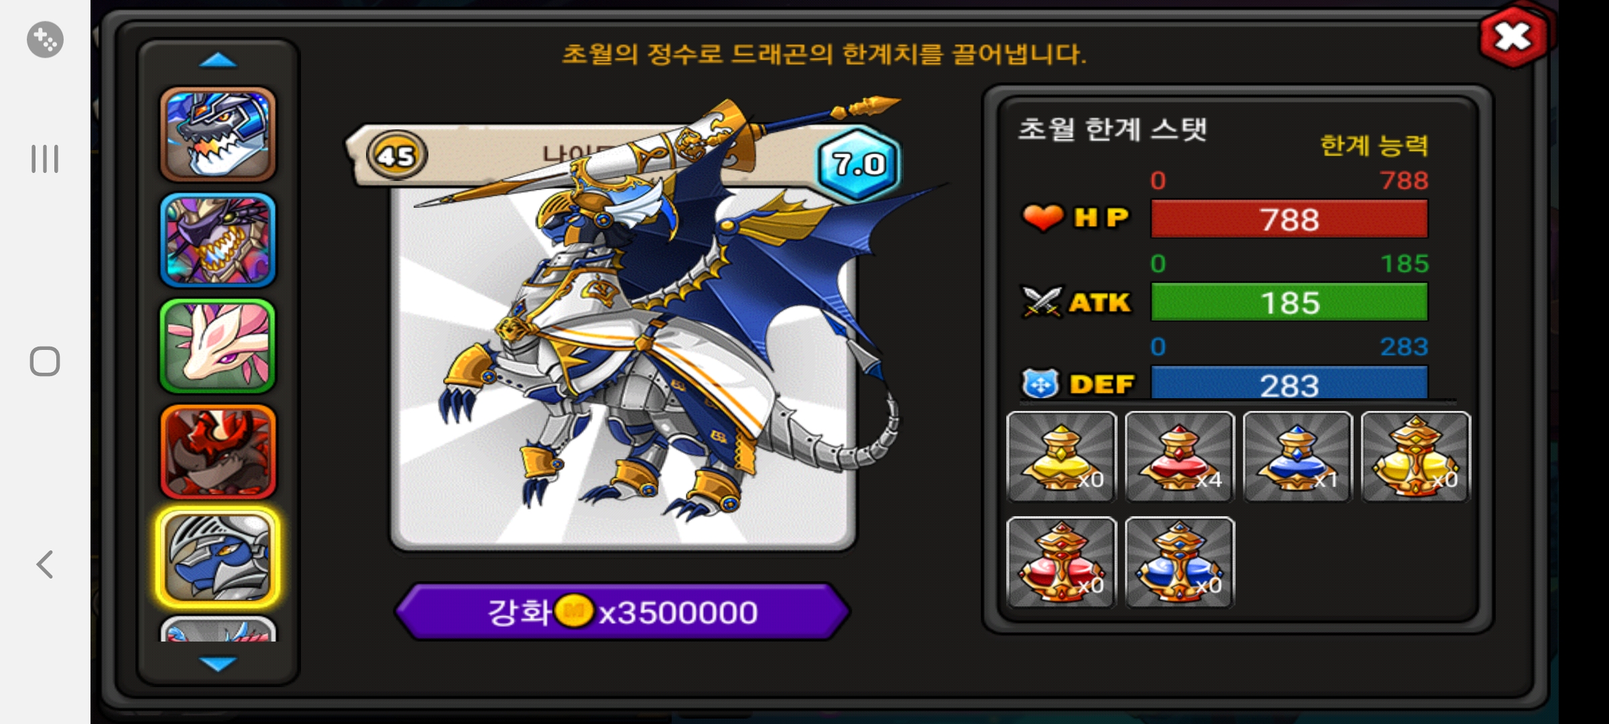
Task: Select the blue armored shark dragon portrait
Action: tap(218, 135)
